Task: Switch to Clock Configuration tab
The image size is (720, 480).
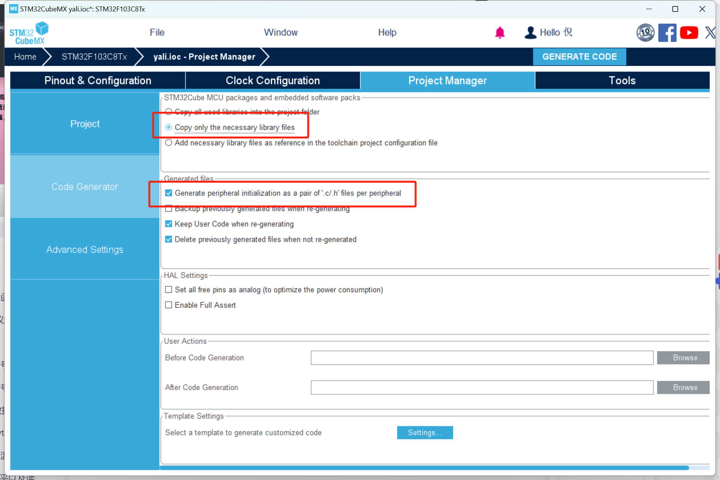Action: click(273, 80)
